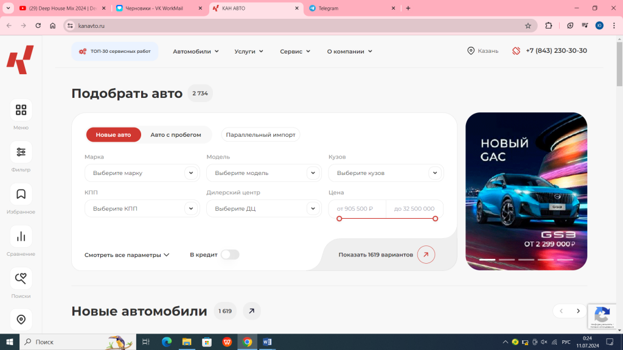Open the Фильтр sliders icon in sidebar

coord(21,152)
